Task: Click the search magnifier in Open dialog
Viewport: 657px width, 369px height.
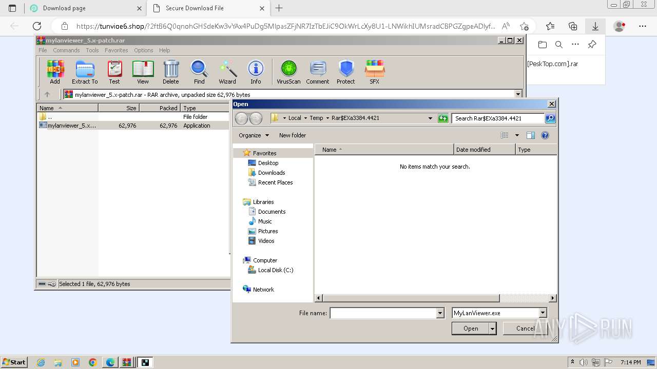Action: coord(550,118)
